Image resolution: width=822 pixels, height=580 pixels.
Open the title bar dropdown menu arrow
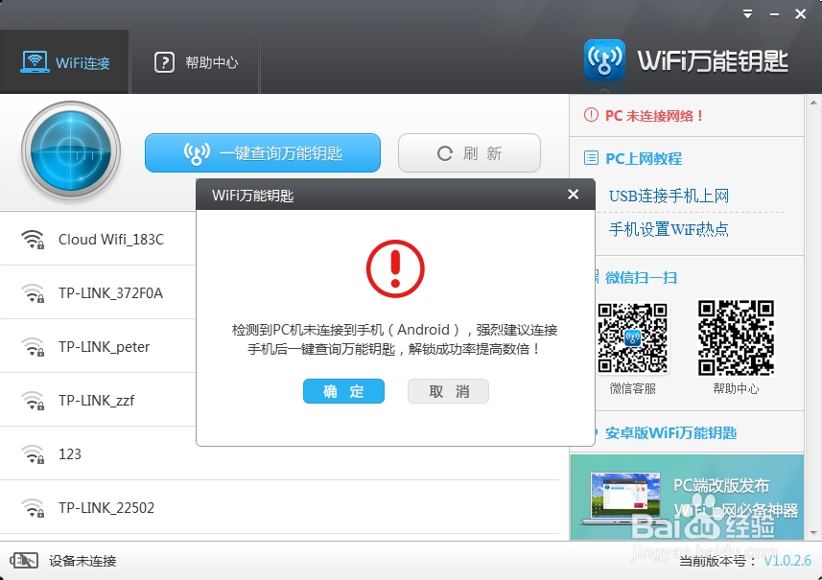[x=747, y=14]
